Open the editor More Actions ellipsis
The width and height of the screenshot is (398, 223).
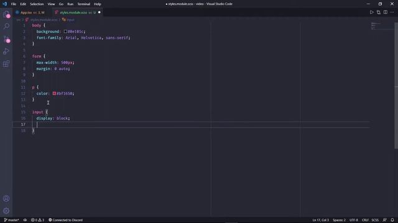(392, 12)
